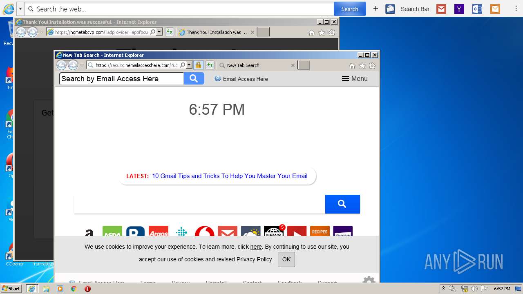Open the Yahoo Mail shortcut icon

459,9
